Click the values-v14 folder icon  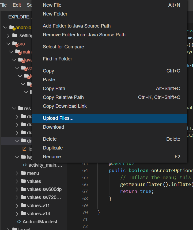click(23, 213)
